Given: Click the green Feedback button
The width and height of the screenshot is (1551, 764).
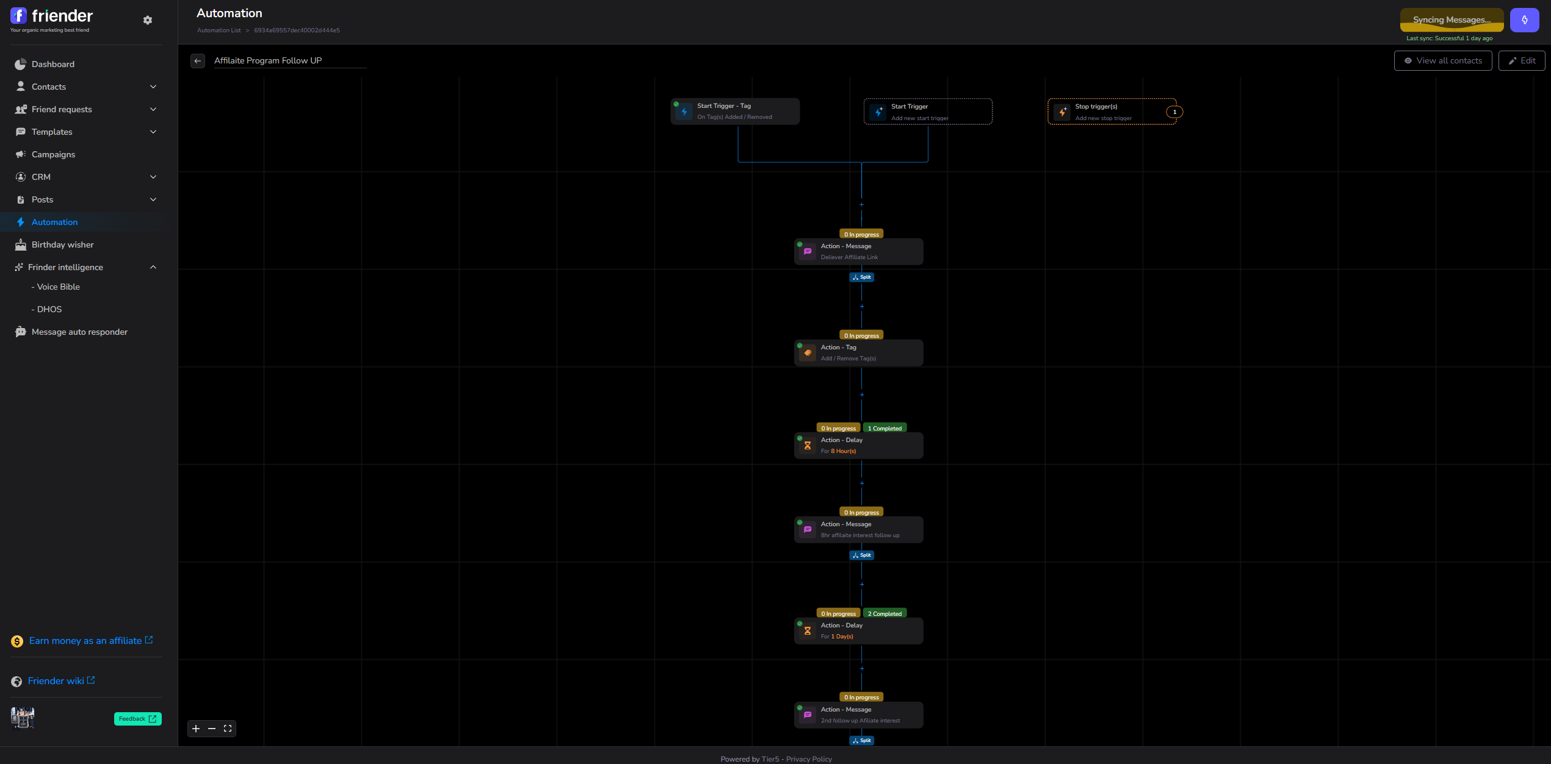Looking at the screenshot, I should pyautogui.click(x=138, y=719).
